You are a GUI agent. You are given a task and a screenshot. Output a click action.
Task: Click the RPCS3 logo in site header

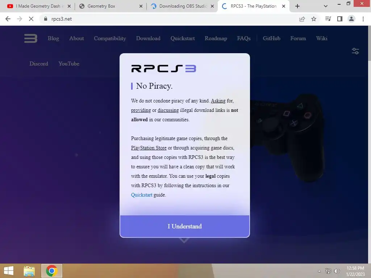click(x=31, y=38)
